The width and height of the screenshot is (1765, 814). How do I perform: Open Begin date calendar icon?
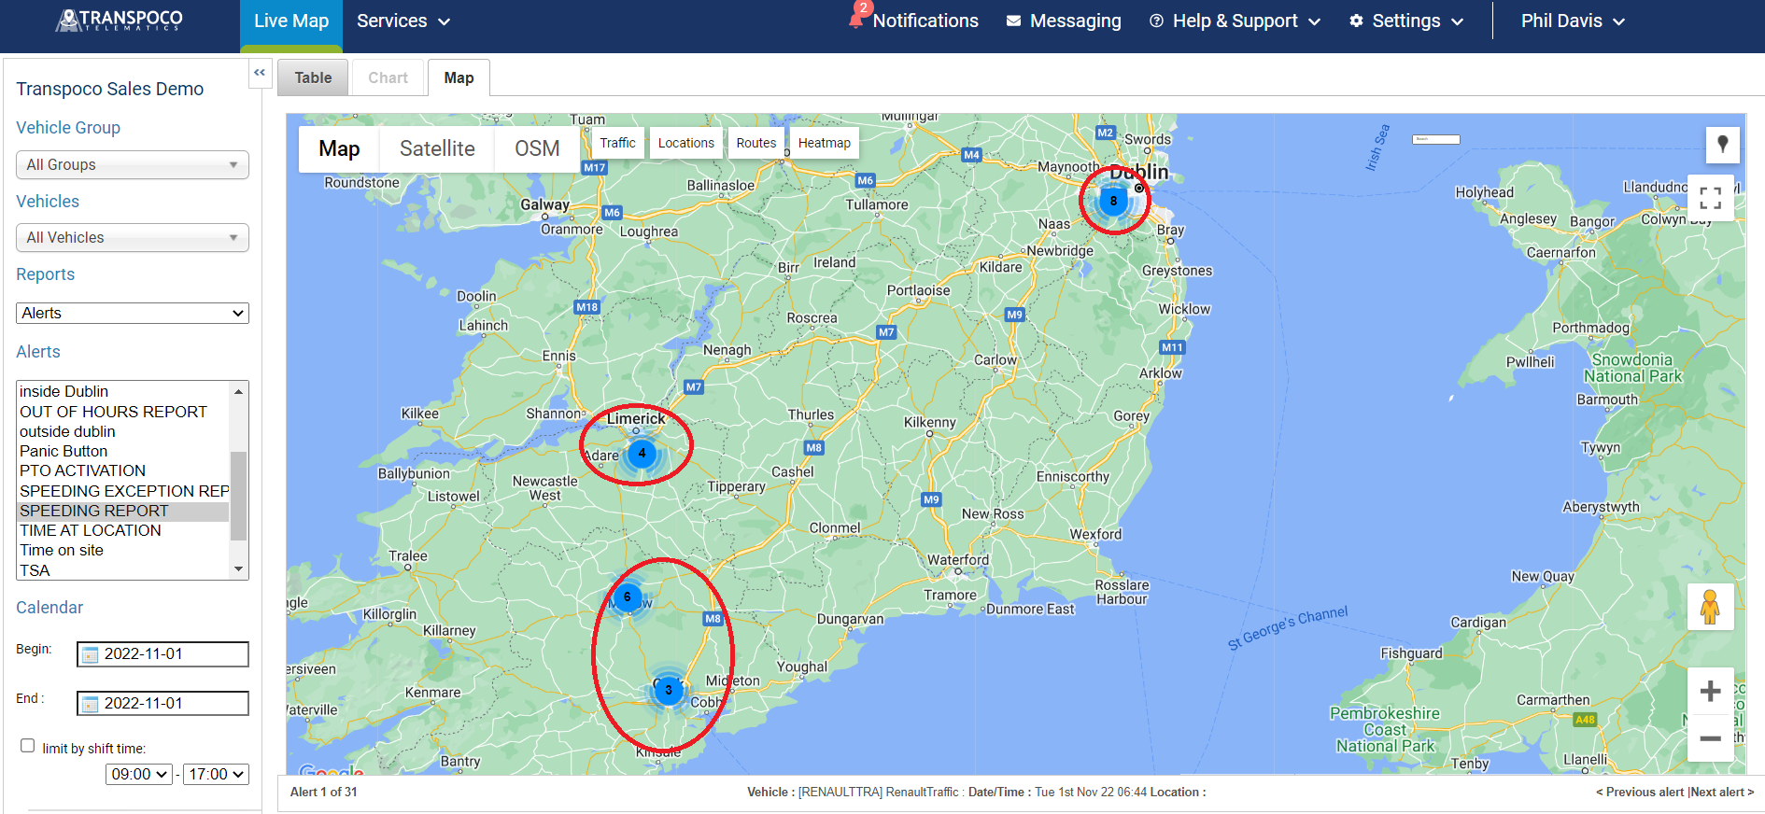tap(90, 654)
